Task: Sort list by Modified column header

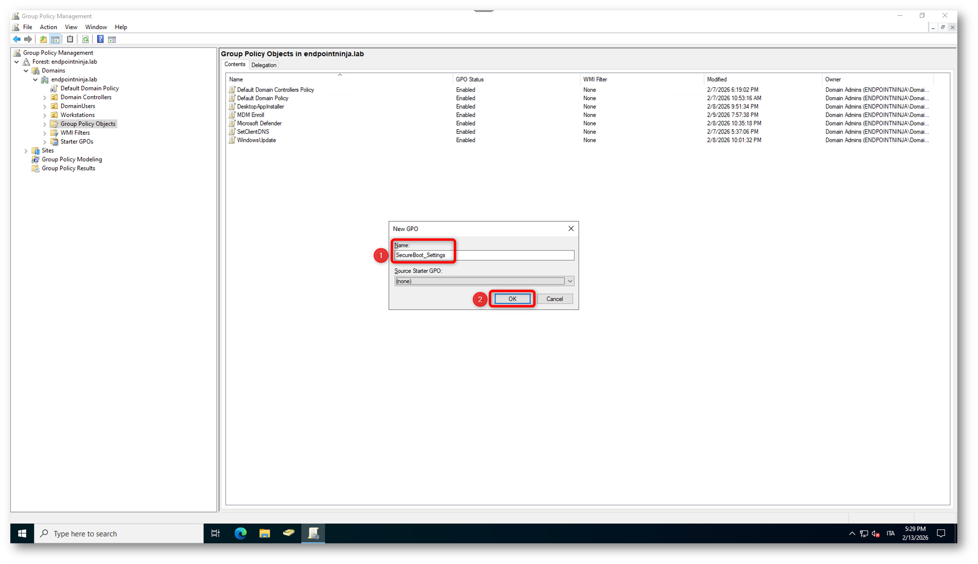Action: click(x=716, y=79)
